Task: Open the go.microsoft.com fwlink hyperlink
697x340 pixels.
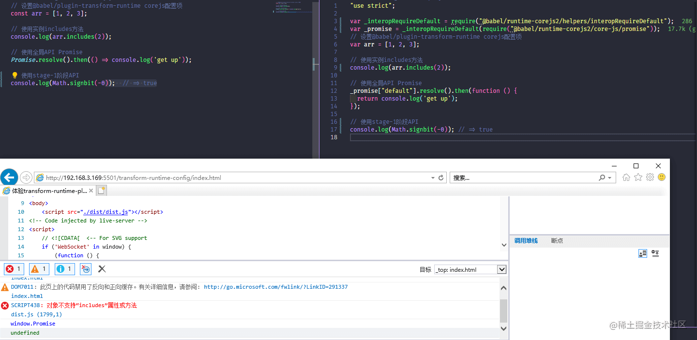Action: click(x=275, y=287)
